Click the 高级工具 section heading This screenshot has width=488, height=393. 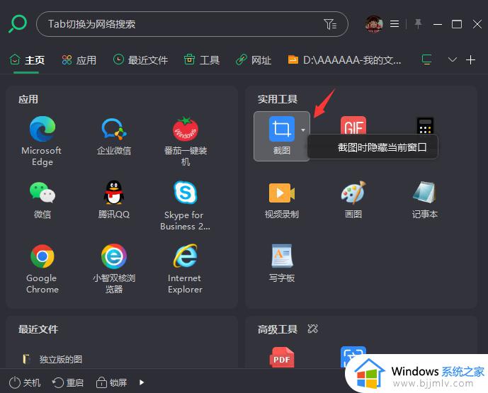point(277,329)
